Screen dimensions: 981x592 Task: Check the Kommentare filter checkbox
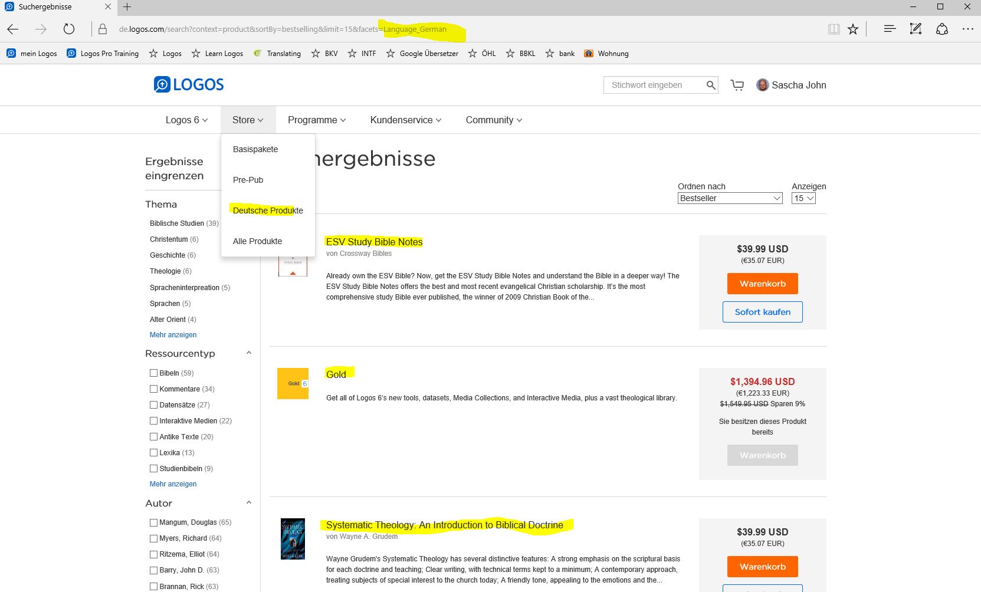[x=153, y=389]
